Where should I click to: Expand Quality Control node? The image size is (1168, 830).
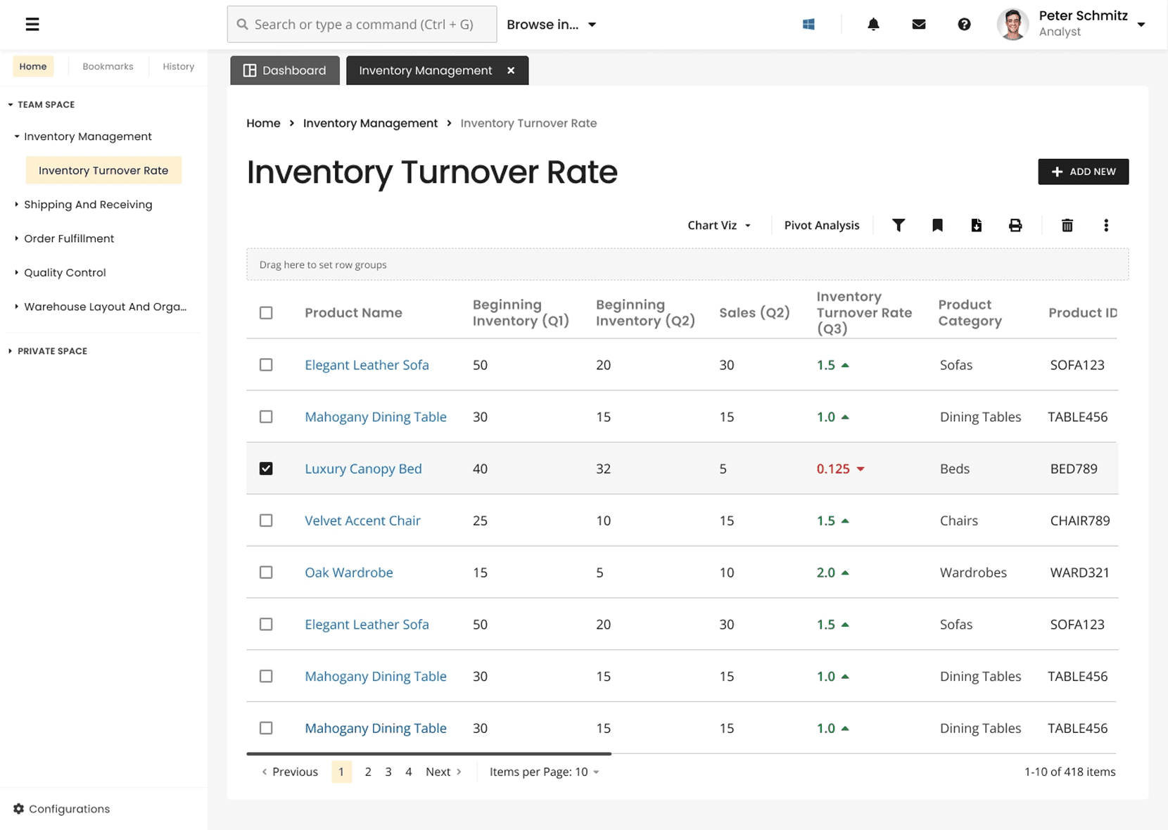(17, 272)
